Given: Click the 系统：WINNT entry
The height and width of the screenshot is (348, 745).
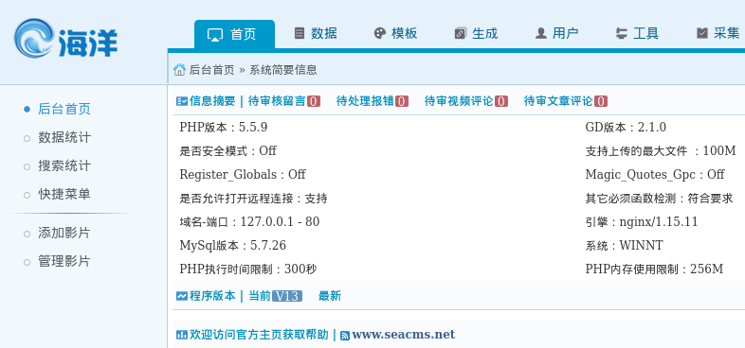Looking at the screenshot, I should (624, 246).
